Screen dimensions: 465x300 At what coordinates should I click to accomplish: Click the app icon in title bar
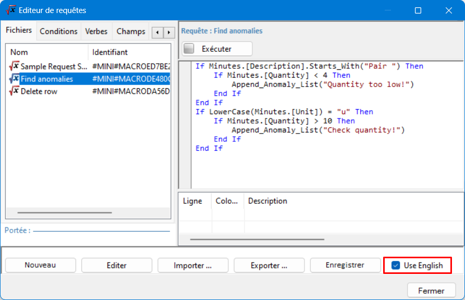click(x=10, y=10)
